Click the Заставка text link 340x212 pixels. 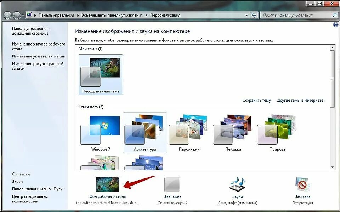(x=302, y=196)
